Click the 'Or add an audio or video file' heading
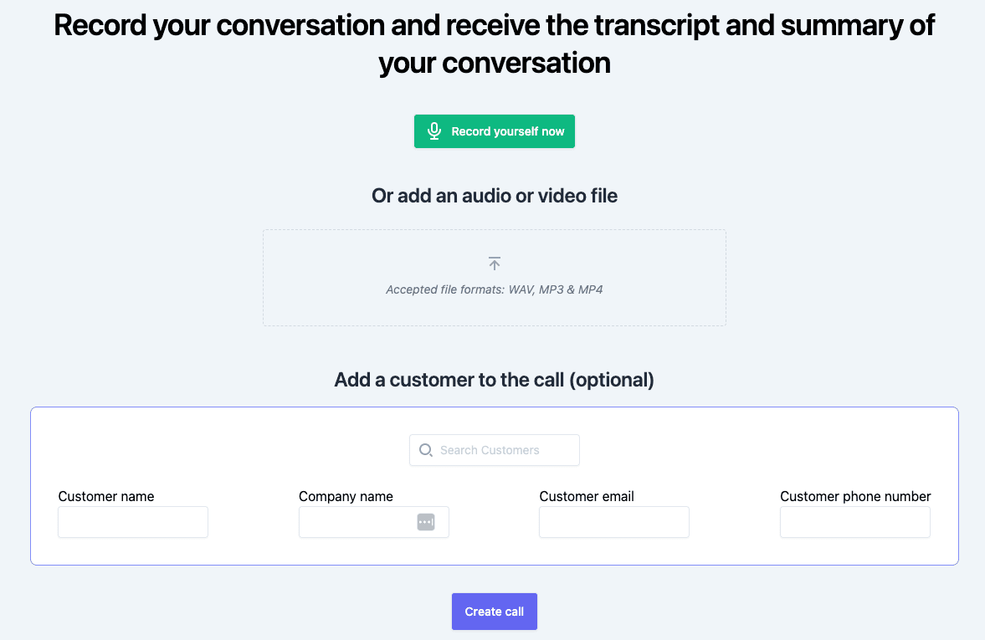Screen dimensions: 985x640 coord(494,196)
